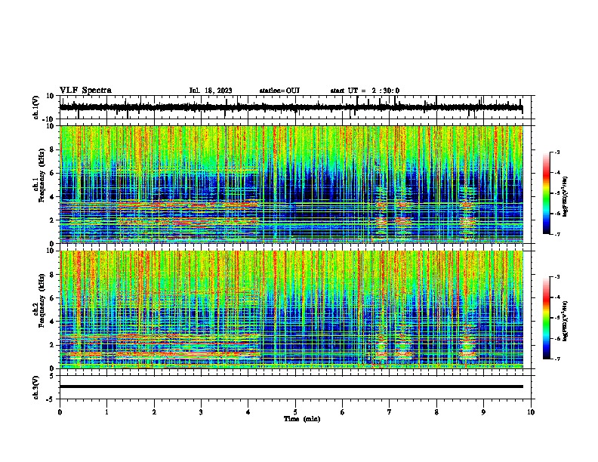Click time axis tick label "7"
598x462 pixels.
390,412
